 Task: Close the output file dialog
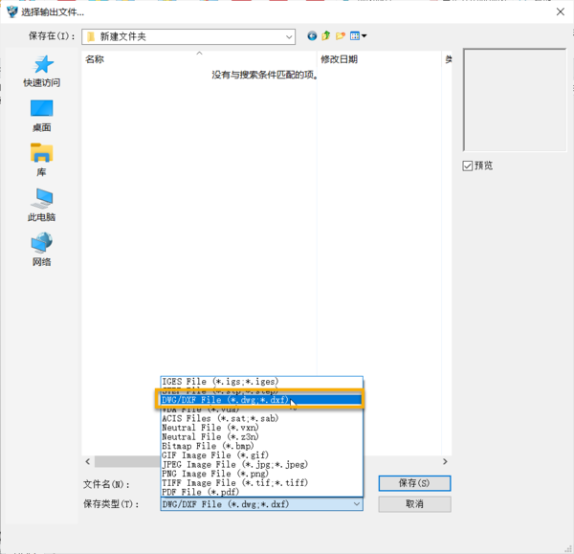(x=560, y=12)
